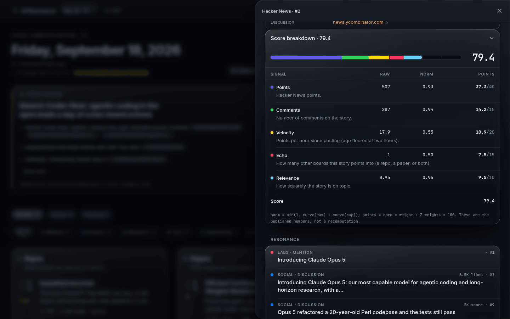This screenshot has width=510, height=319.
Task: Click the 9.5/10 points value
Action: [486, 178]
